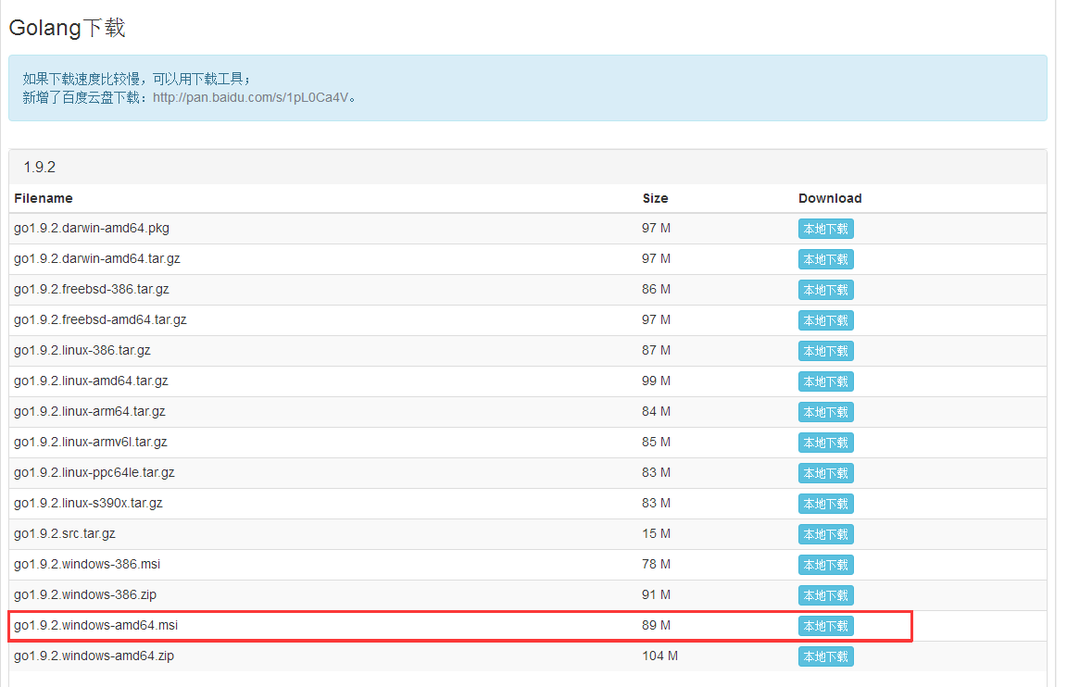This screenshot has width=1067, height=687.
Task: Click the 99 M size value
Action: (x=656, y=381)
